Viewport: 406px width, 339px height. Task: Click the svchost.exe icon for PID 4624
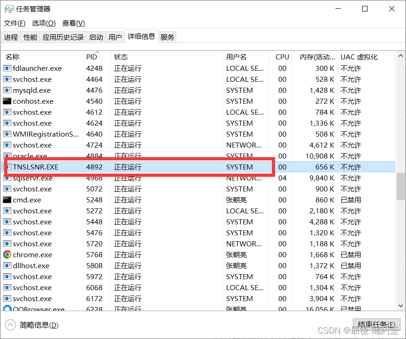(7, 123)
